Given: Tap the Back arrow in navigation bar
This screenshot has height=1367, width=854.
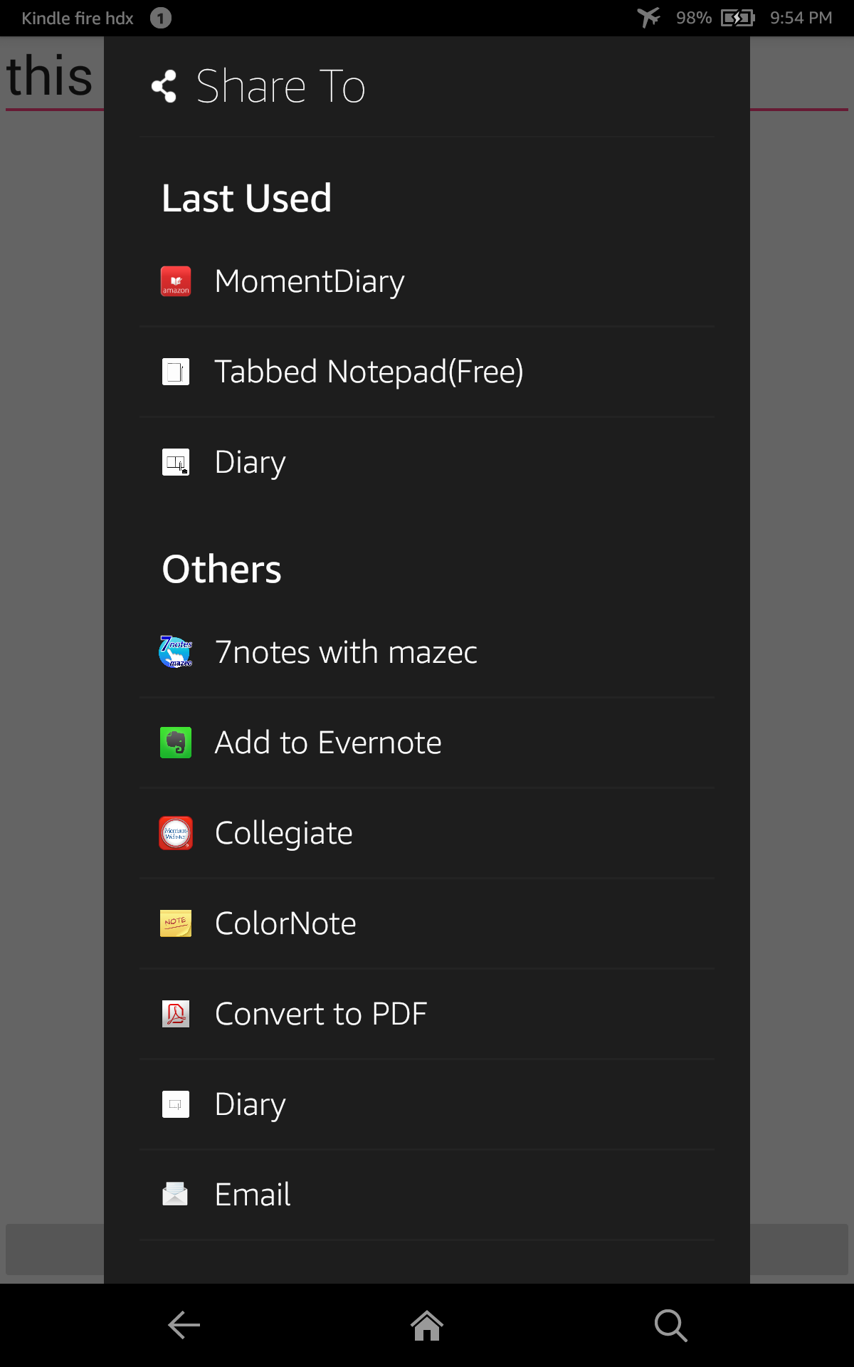Looking at the screenshot, I should [x=183, y=1324].
